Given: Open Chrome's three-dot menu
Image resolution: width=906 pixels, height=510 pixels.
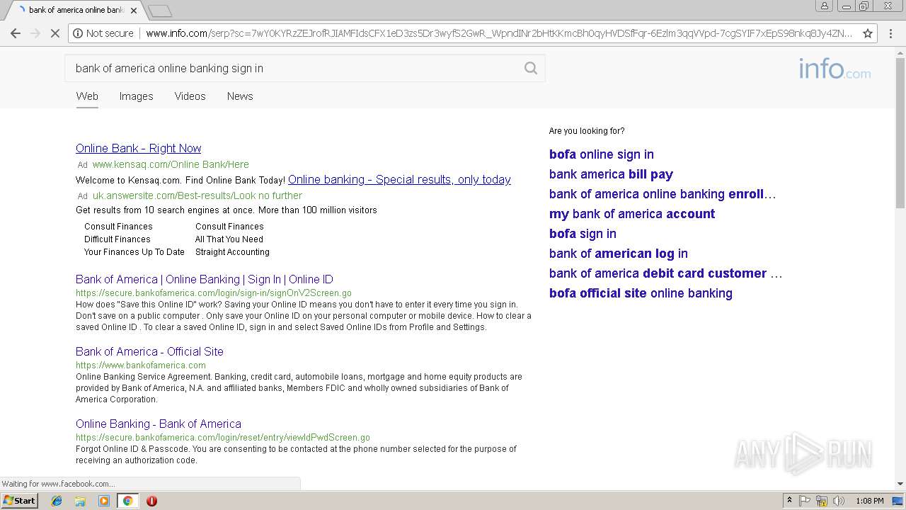Looking at the screenshot, I should tap(890, 33).
